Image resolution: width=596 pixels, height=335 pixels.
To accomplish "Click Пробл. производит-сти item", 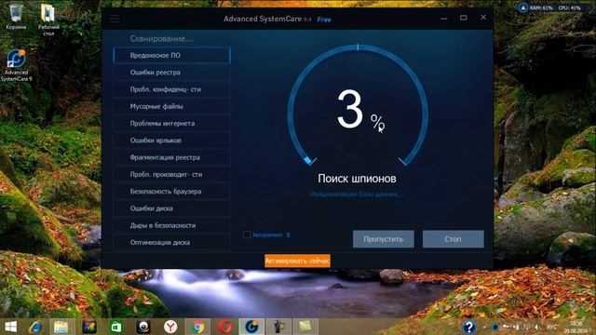I will coord(171,174).
